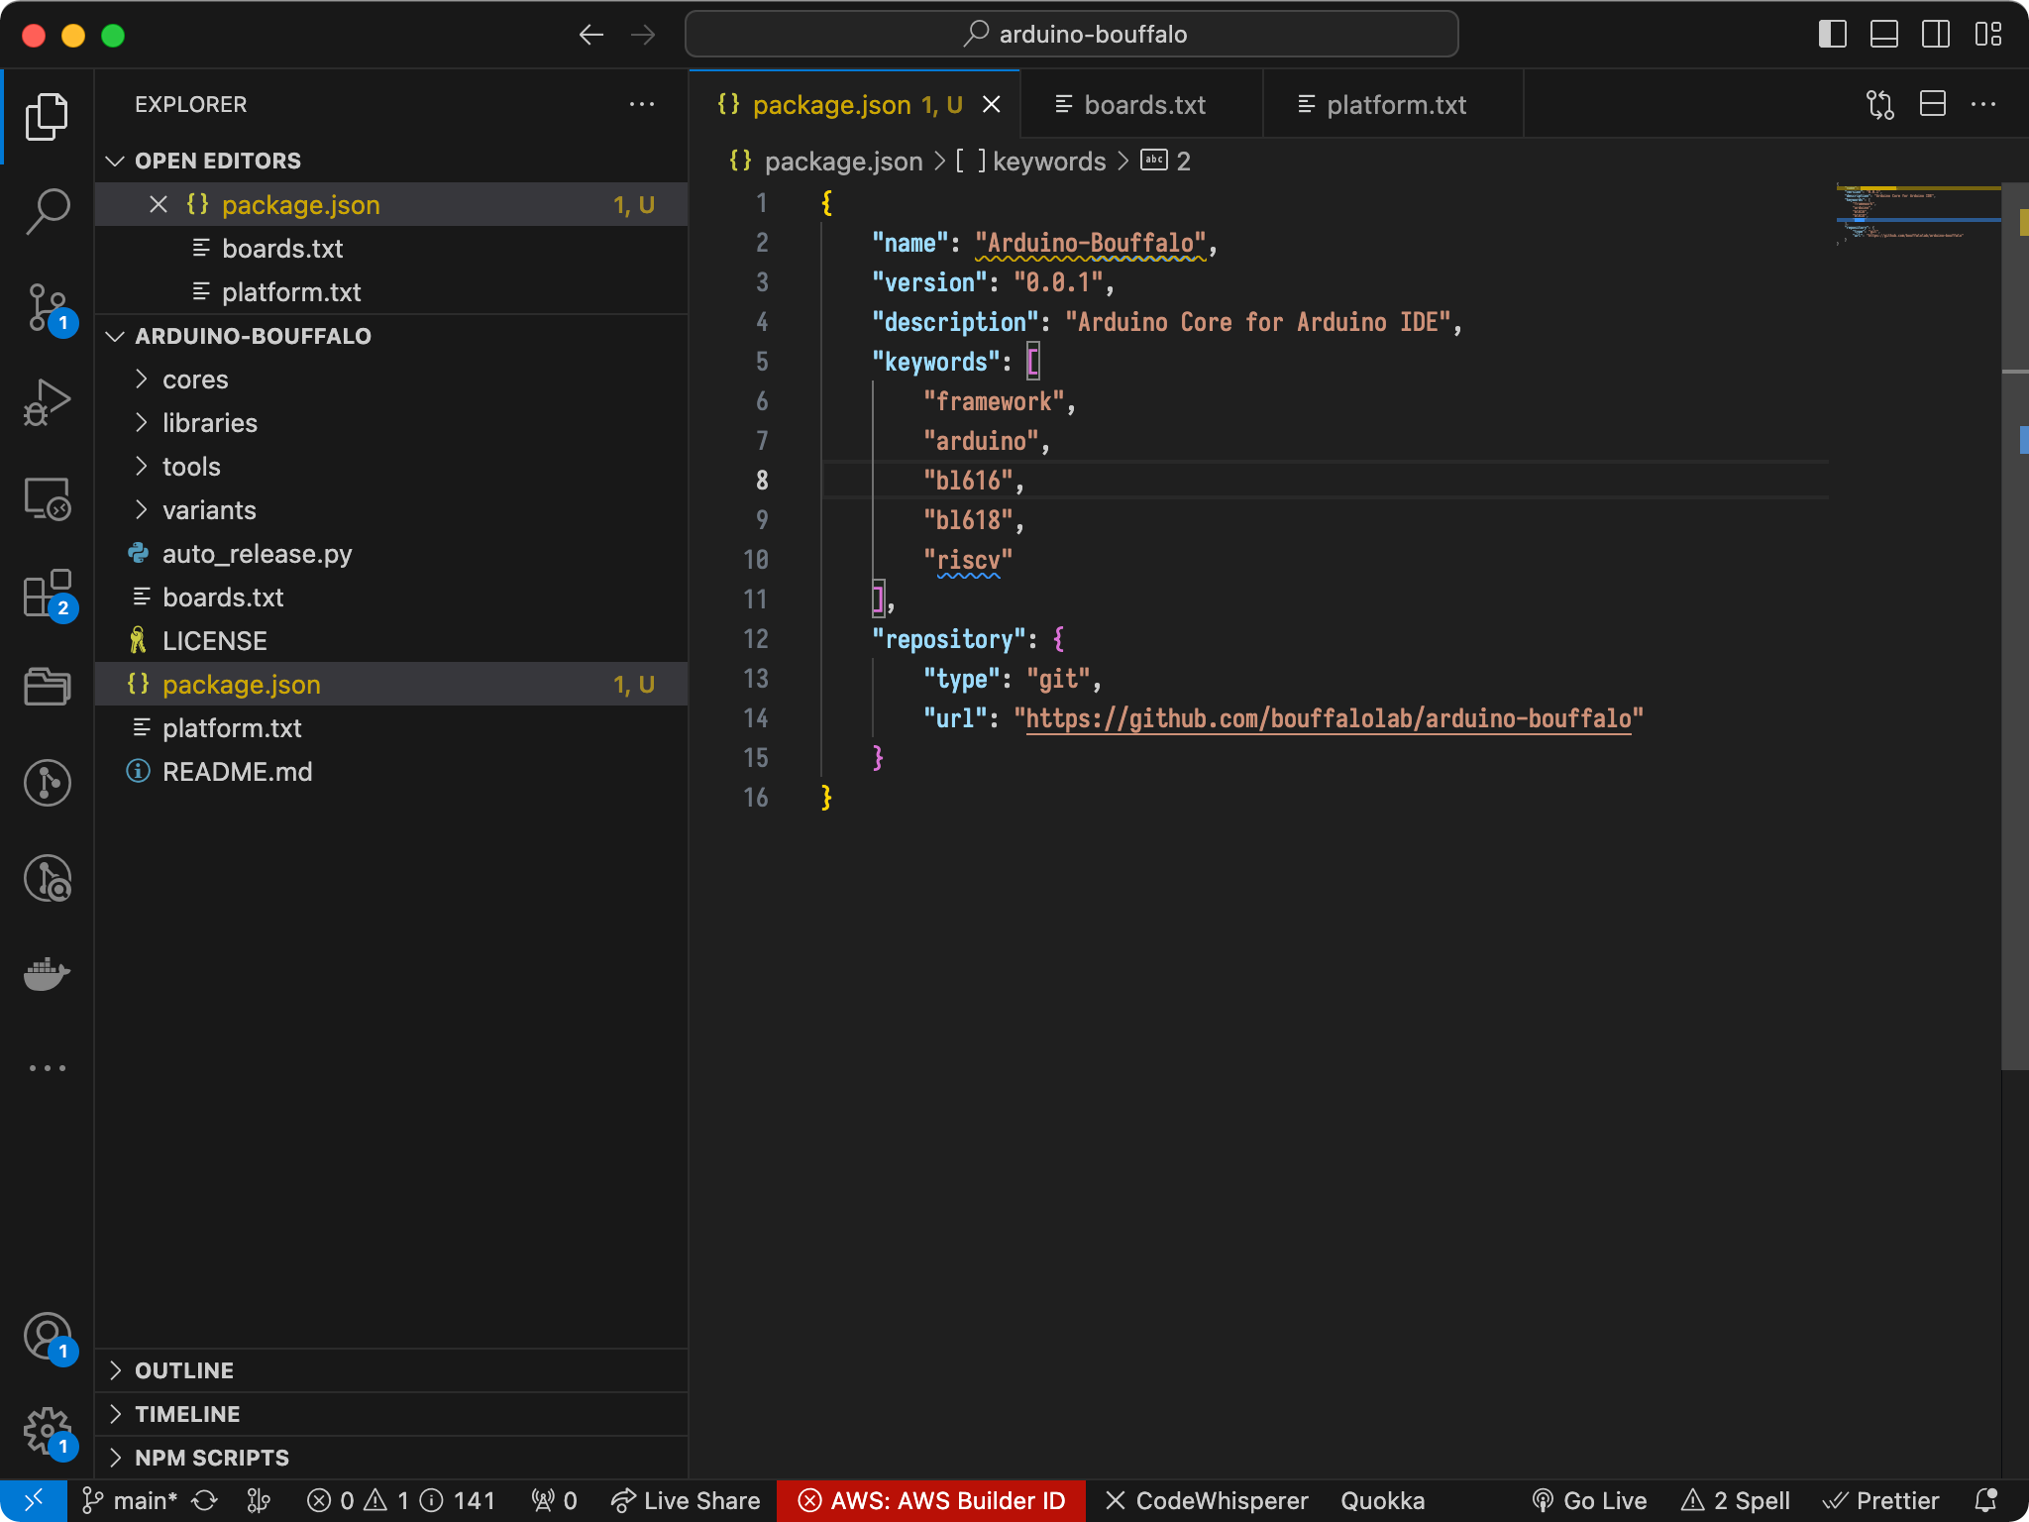Expand the tools folder

pos(391,467)
